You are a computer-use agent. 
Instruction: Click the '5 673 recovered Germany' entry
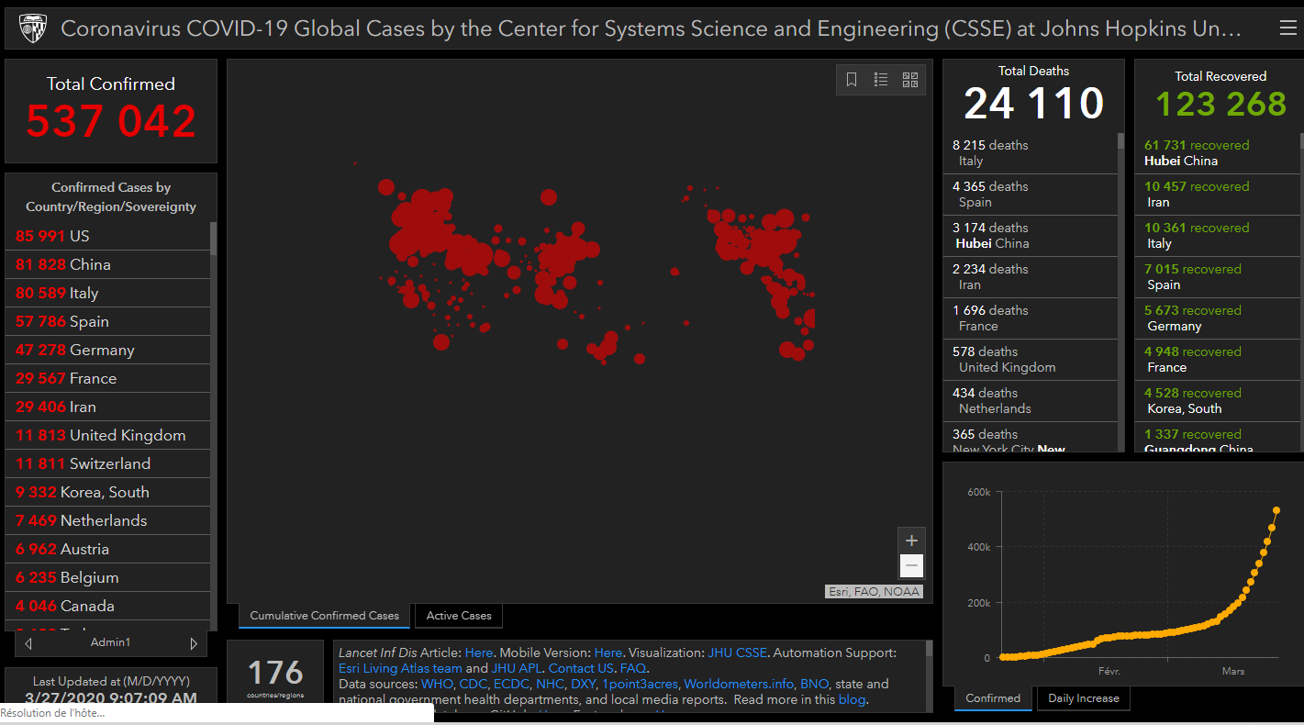click(1218, 318)
